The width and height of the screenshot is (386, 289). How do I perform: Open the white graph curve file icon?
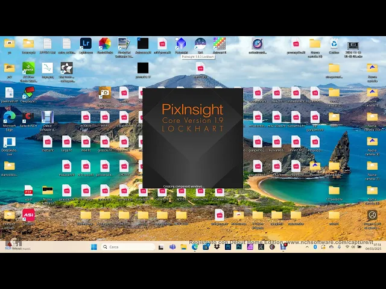click(x=48, y=68)
